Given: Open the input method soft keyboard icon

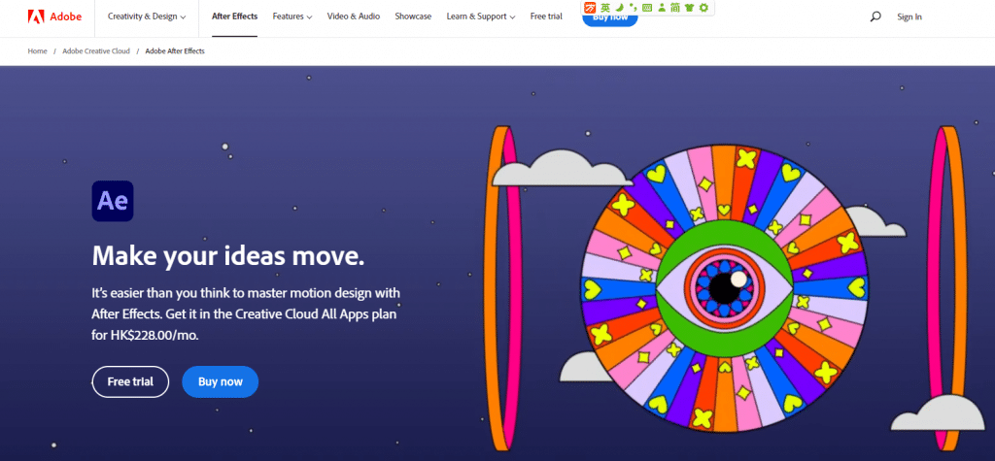Looking at the screenshot, I should pyautogui.click(x=647, y=8).
